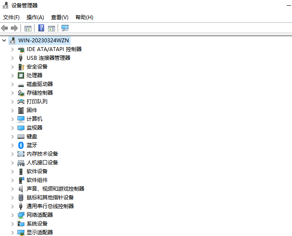
Task: Expand the 安全设备 node chevron
Action: [13, 67]
